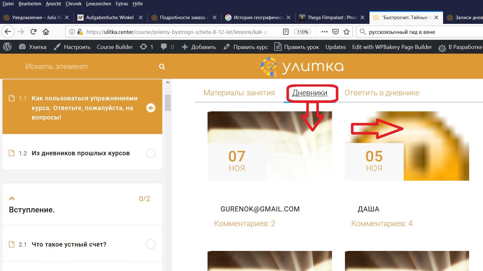Open the 07 НОЯ diary thumbnail

click(269, 146)
